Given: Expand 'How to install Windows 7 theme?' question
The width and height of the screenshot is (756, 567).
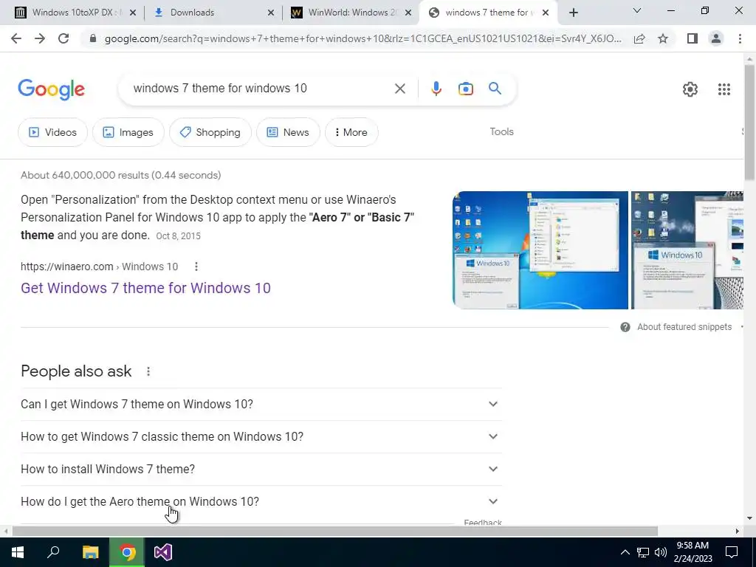Looking at the screenshot, I should (x=261, y=469).
